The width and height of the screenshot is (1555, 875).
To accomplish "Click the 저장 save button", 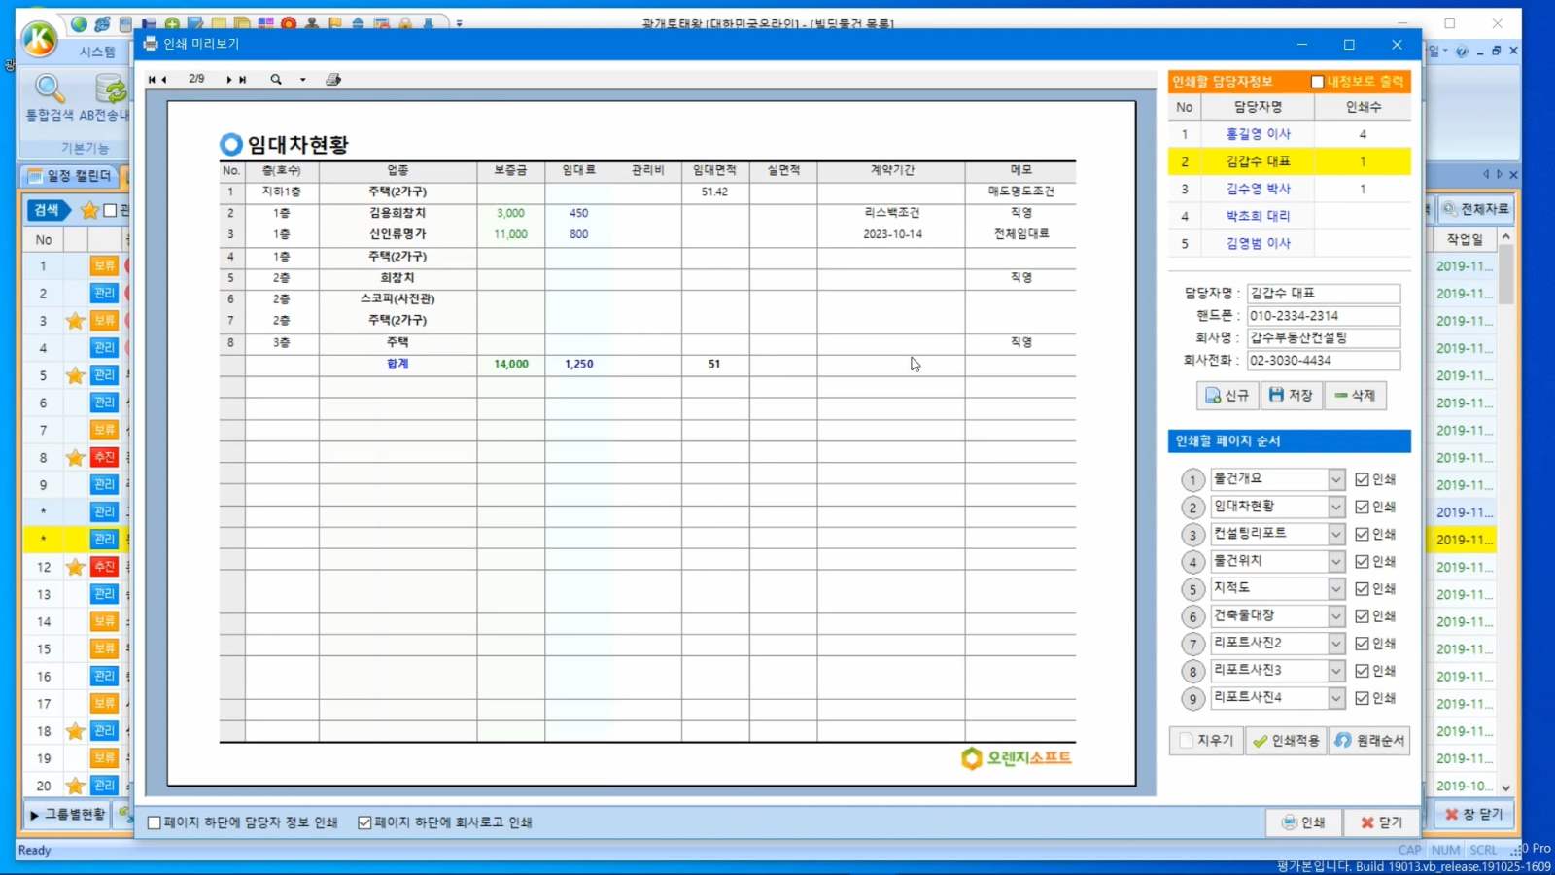I will tap(1291, 395).
